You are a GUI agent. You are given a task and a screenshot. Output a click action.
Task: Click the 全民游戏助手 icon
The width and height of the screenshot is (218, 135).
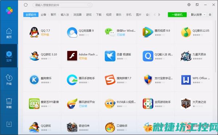(148, 104)
